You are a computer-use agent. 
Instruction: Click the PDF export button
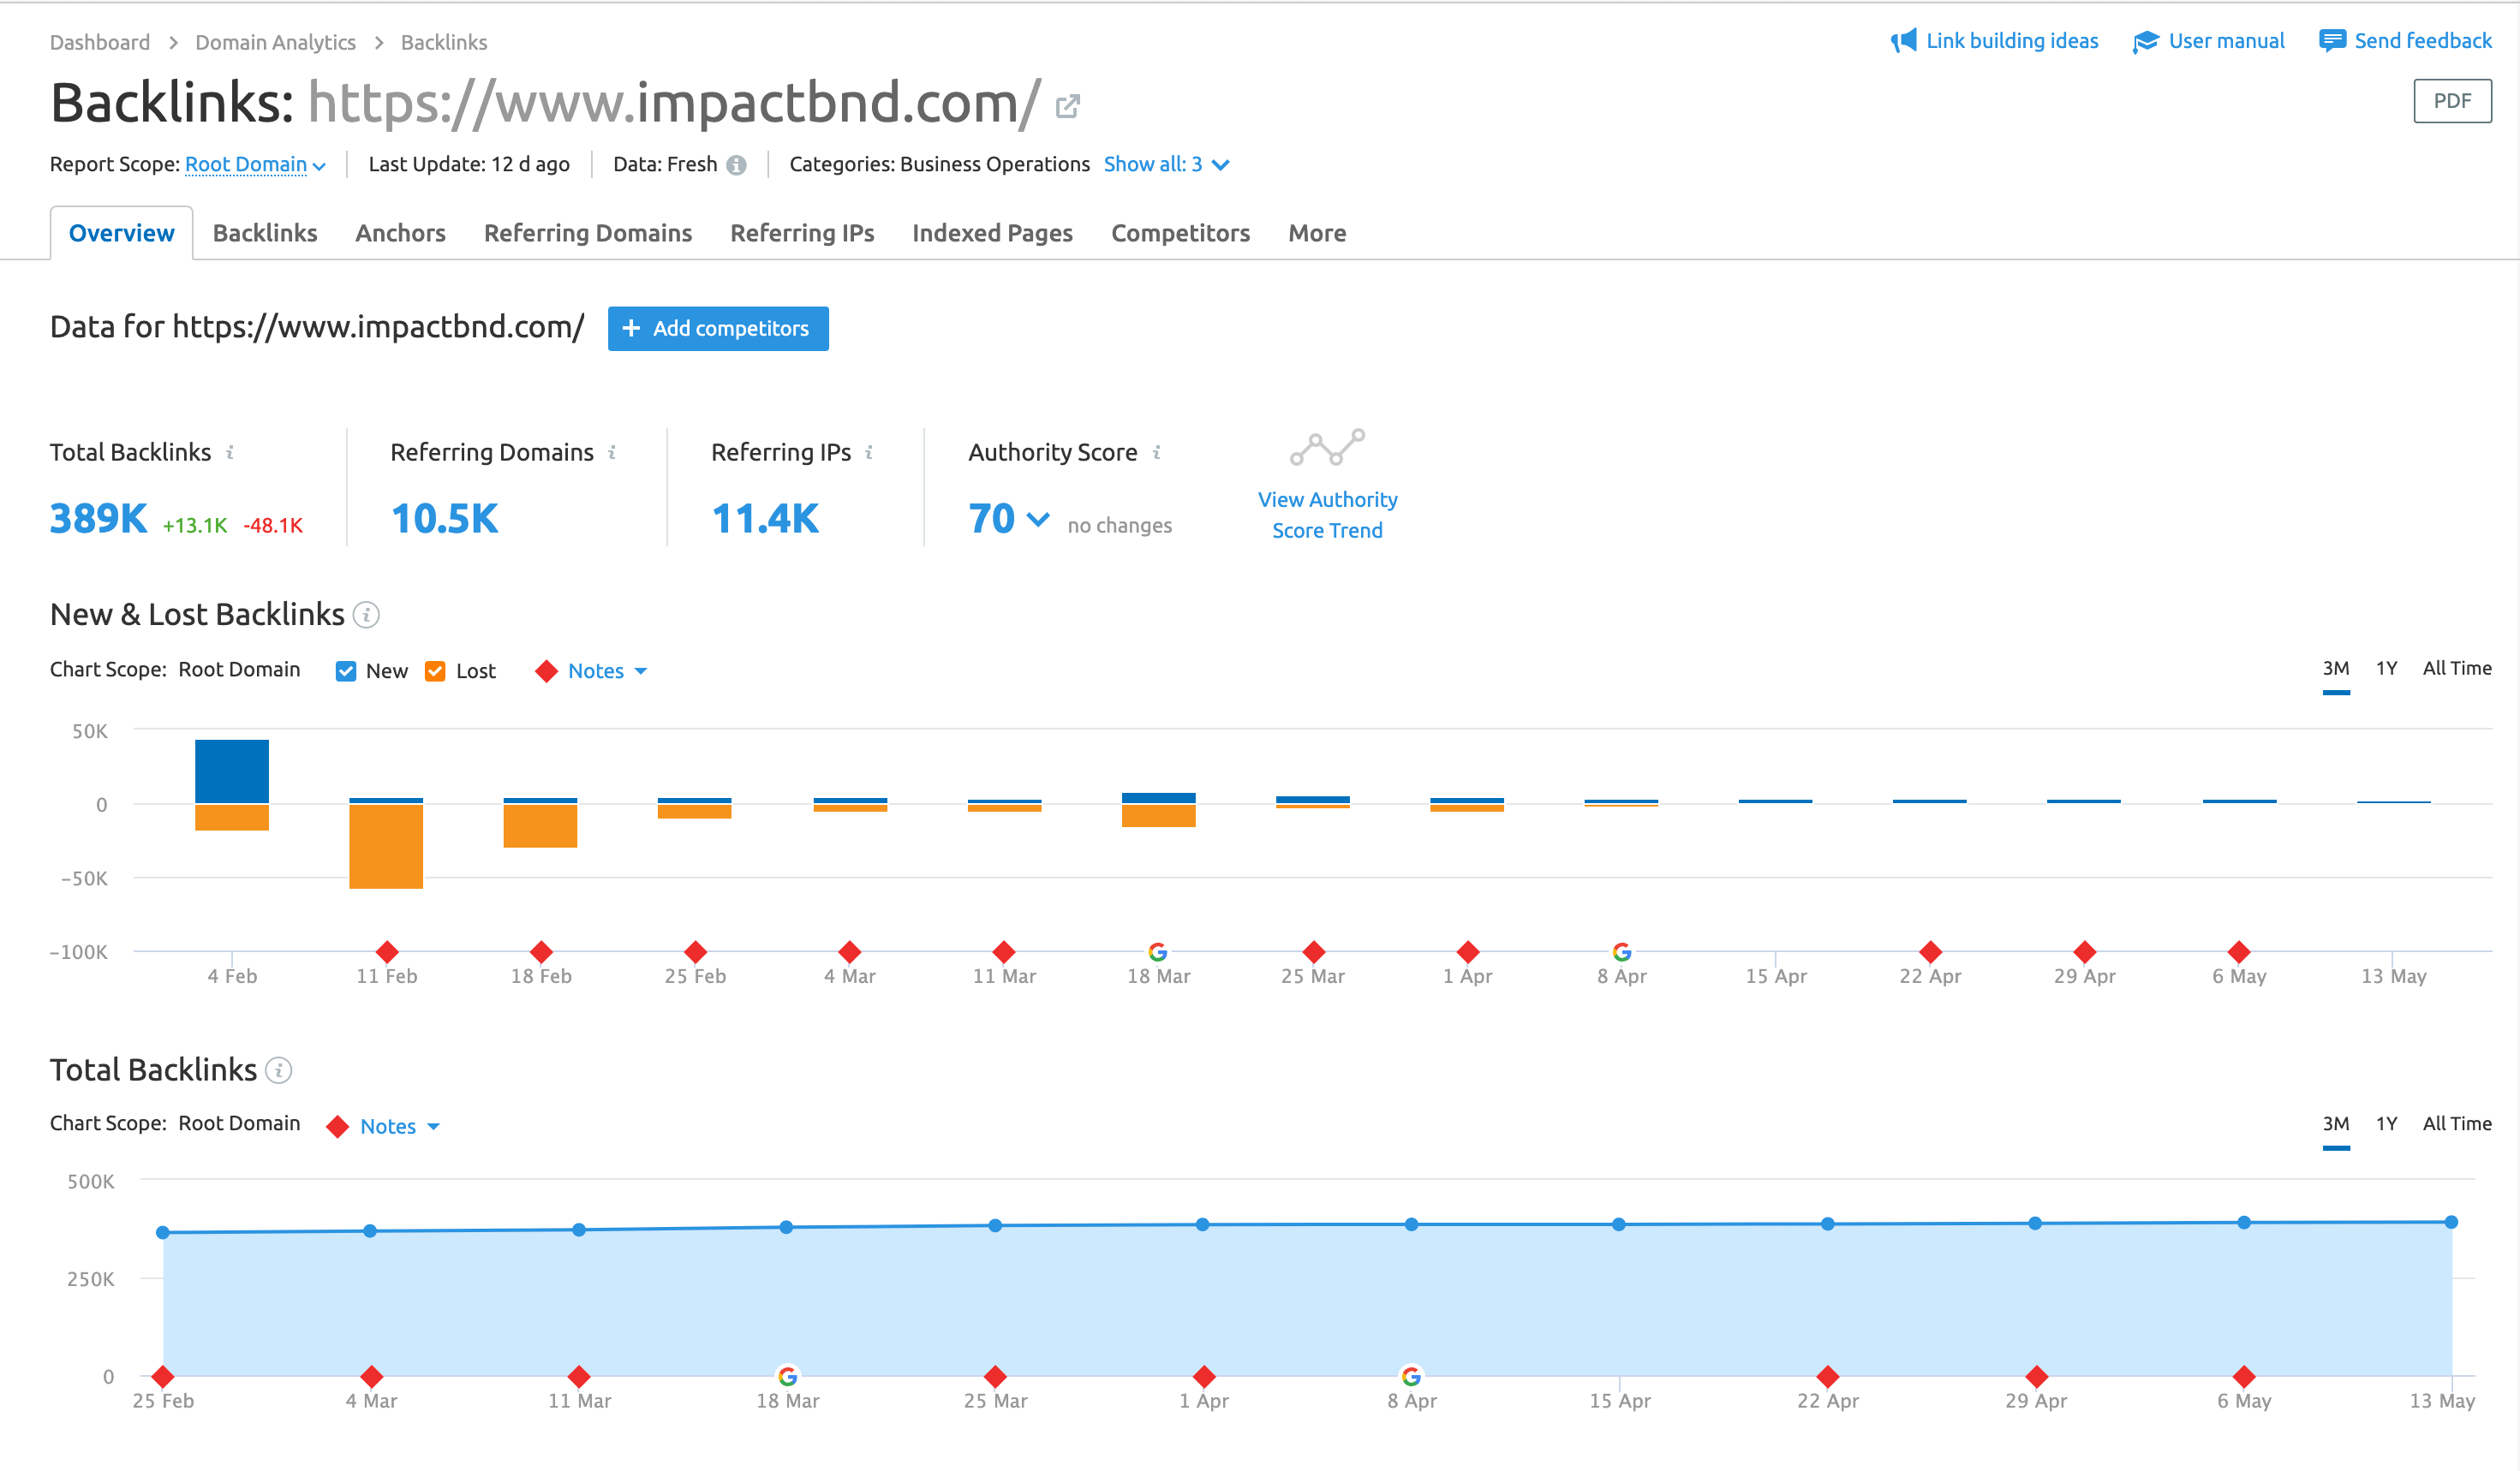tap(2452, 101)
